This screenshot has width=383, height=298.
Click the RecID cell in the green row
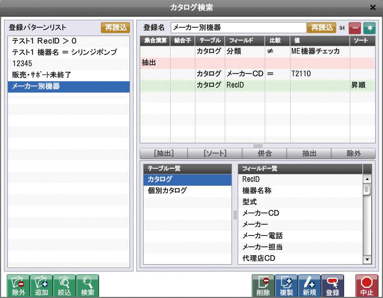click(245, 85)
